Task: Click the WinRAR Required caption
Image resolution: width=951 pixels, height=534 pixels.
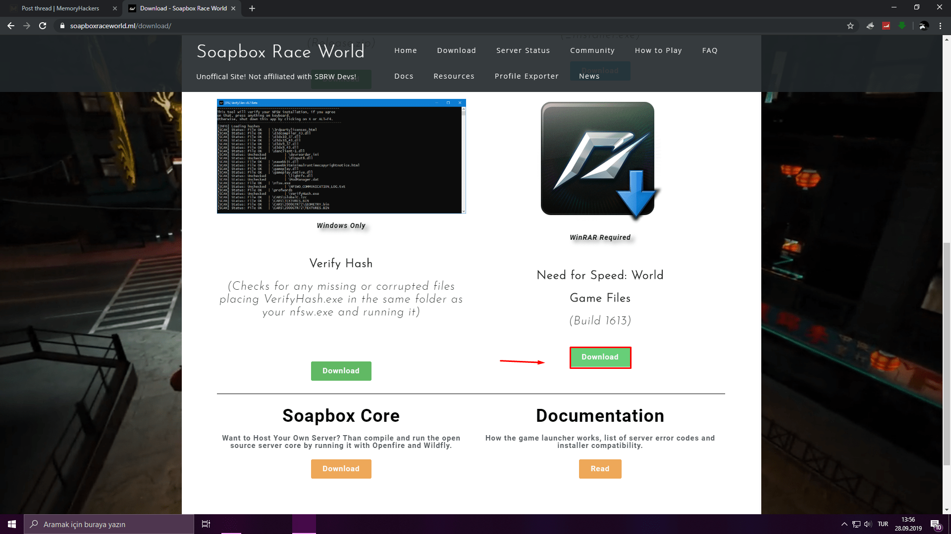Action: (x=600, y=237)
